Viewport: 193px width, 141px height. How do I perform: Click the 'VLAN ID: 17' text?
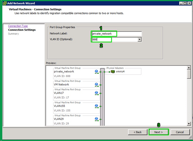61,97
